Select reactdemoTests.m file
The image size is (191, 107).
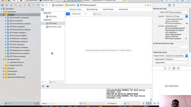coord(17,62)
